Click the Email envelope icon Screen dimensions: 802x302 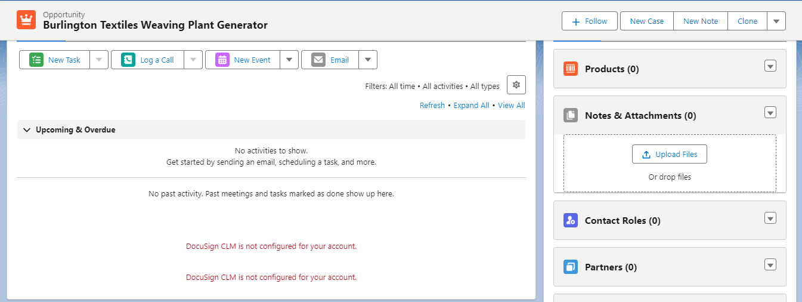click(x=318, y=60)
